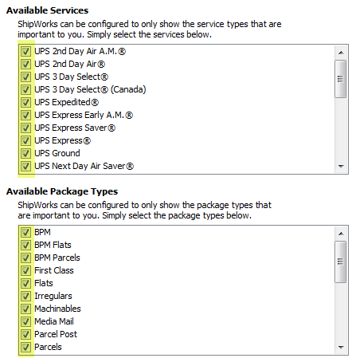The height and width of the screenshot is (358, 352).
Task: Click the Available Services scroll up arrow
Action: [341, 53]
